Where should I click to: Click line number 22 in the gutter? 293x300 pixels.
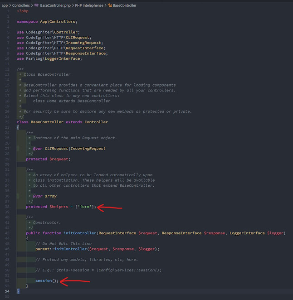tap(7, 122)
